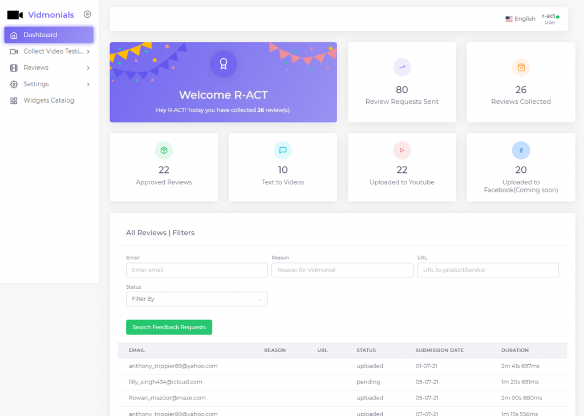Select the 2m 41s 697ms duration cell

click(520, 366)
